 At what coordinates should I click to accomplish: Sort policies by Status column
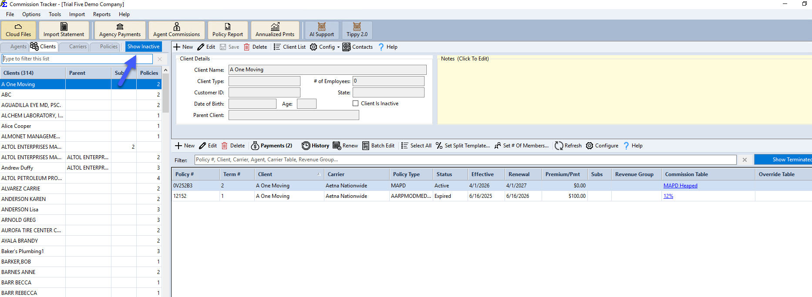click(x=450, y=174)
